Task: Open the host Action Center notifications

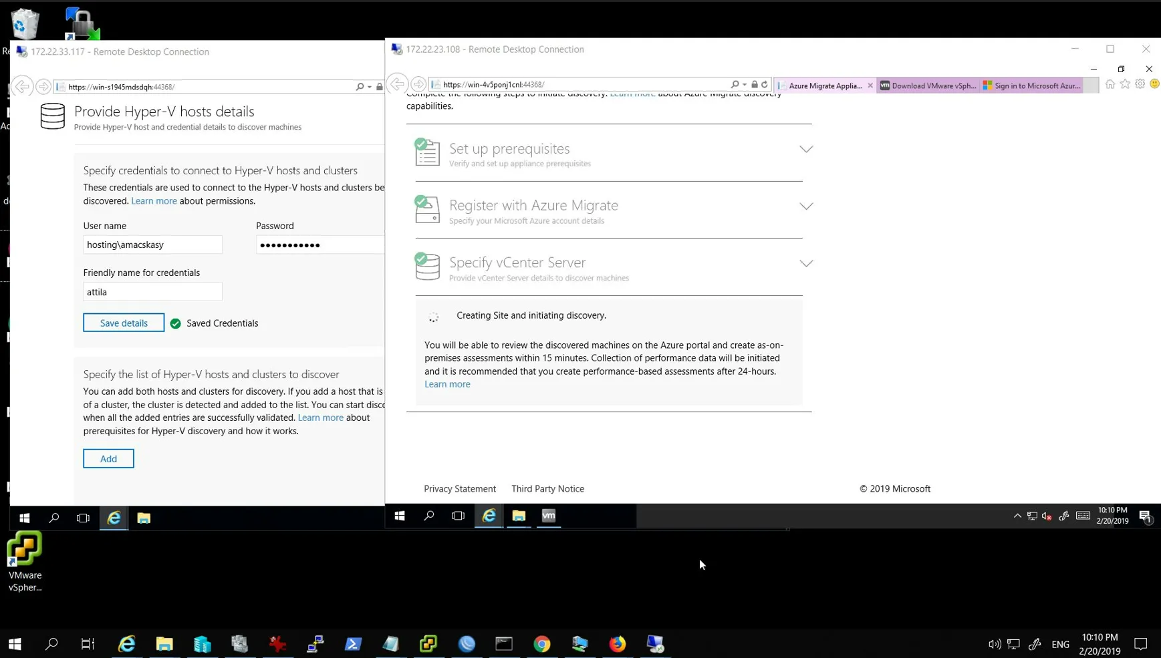Action: click(1141, 644)
